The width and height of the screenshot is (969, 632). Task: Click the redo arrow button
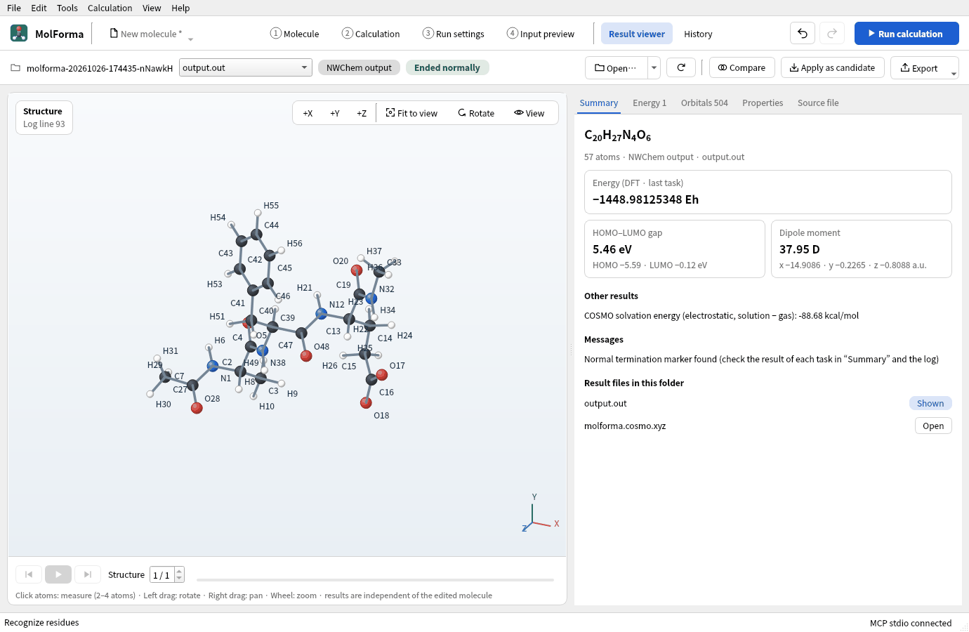832,34
